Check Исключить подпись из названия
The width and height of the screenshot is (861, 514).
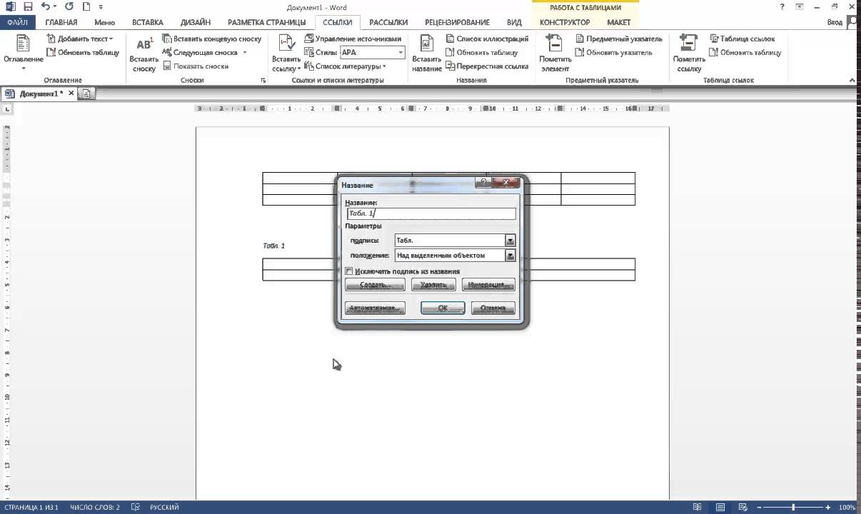pyautogui.click(x=349, y=271)
